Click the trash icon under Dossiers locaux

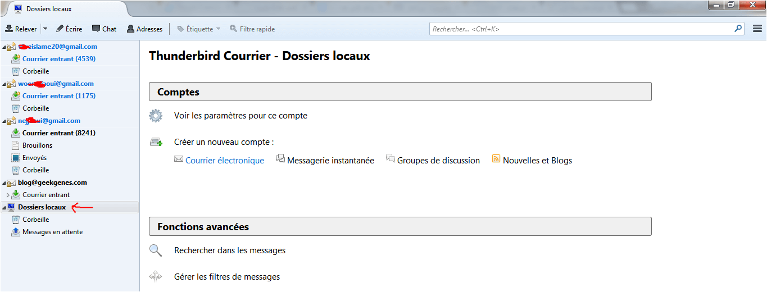[16, 220]
